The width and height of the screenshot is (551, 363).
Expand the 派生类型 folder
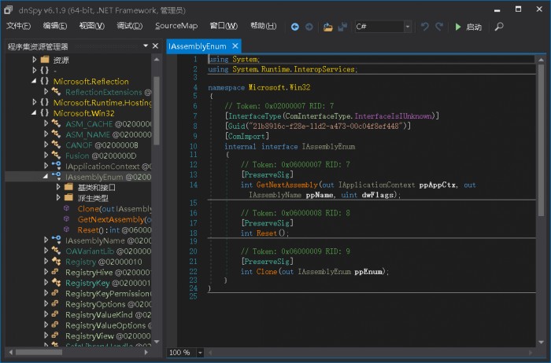58,198
